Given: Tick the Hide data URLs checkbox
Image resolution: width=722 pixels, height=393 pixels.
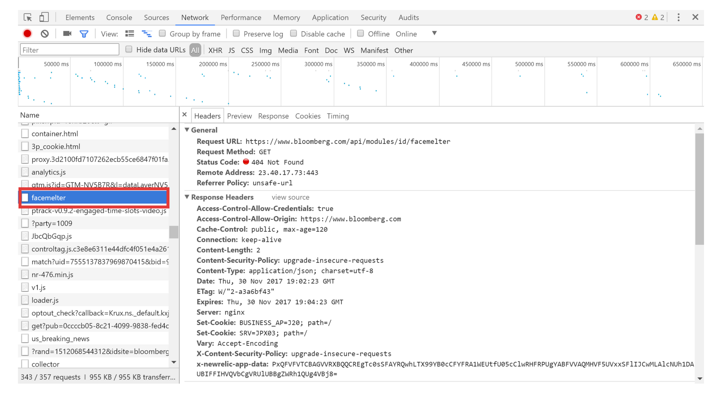Looking at the screenshot, I should click(x=129, y=49).
